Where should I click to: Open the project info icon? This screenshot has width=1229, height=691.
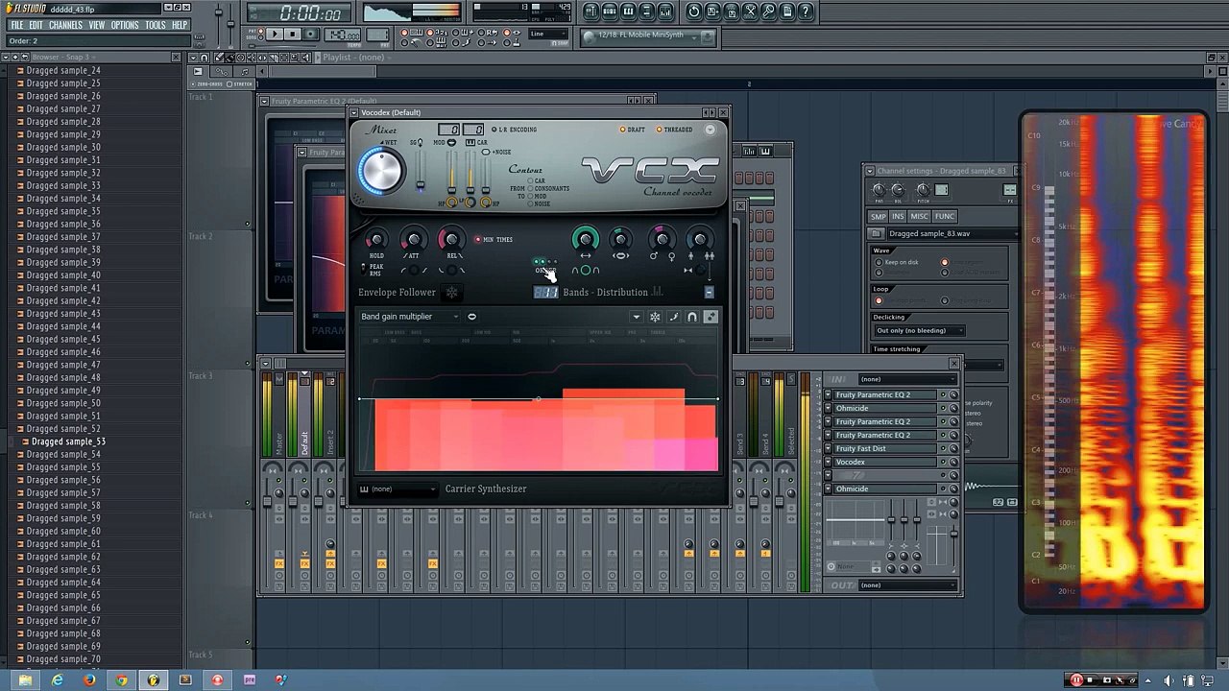click(788, 12)
